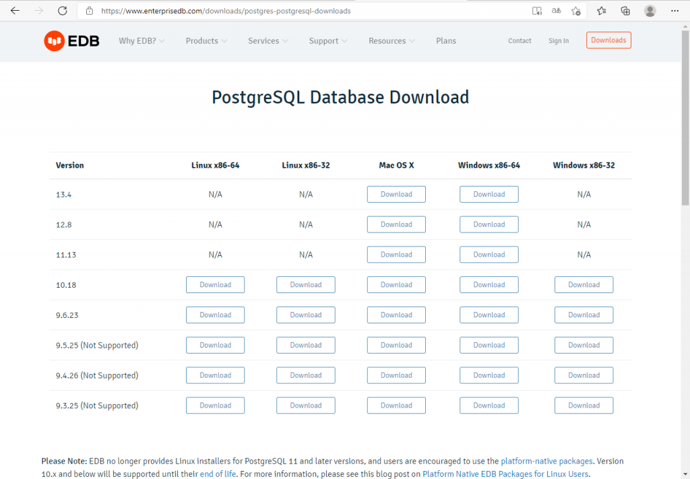Download 9.4.26 for Windows x86-32
The width and height of the screenshot is (690, 479).
584,375
